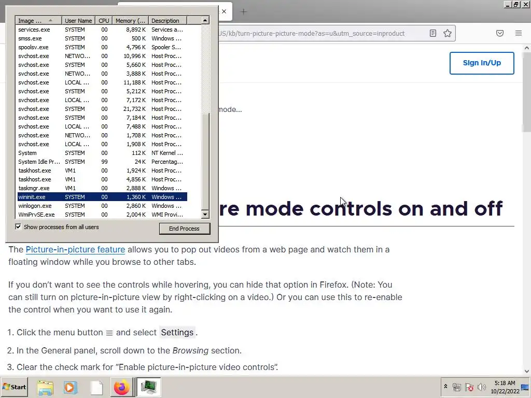
Task: Click the process list scroll up arrow
Action: (205, 20)
